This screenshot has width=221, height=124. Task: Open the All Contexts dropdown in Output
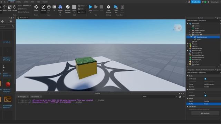click(x=36, y=97)
